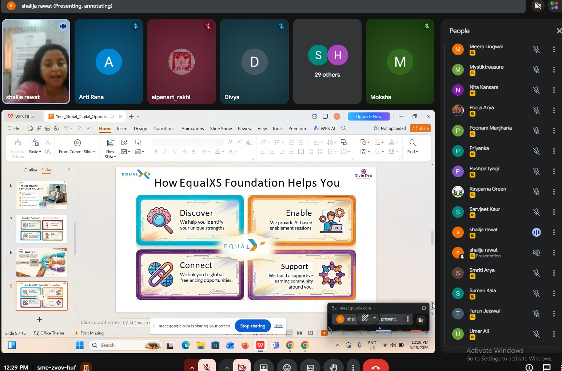Click the Windows taskbar Search box
This screenshot has height=371, width=562.
[x=125, y=345]
